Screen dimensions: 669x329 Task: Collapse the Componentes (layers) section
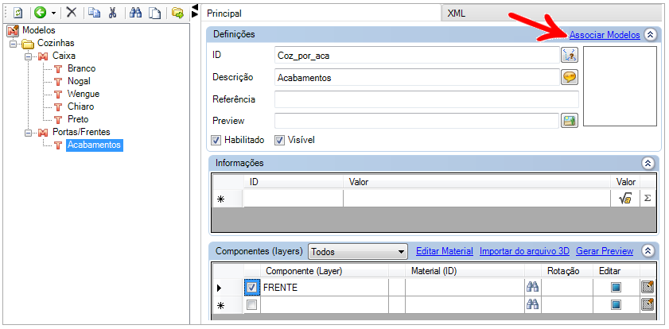point(648,251)
